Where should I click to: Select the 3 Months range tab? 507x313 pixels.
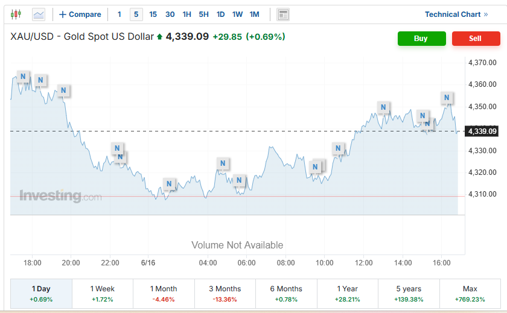pos(225,294)
